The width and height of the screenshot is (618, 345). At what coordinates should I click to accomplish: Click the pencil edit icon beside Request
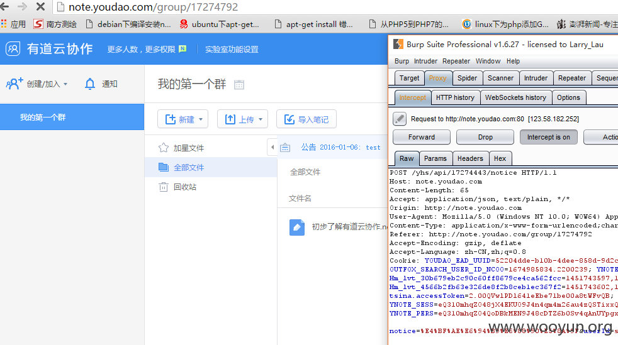399,118
